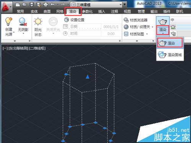The width and height of the screenshot is (191, 143).
Task: Click the 东北等轴测 view label
Action: pos(18,48)
